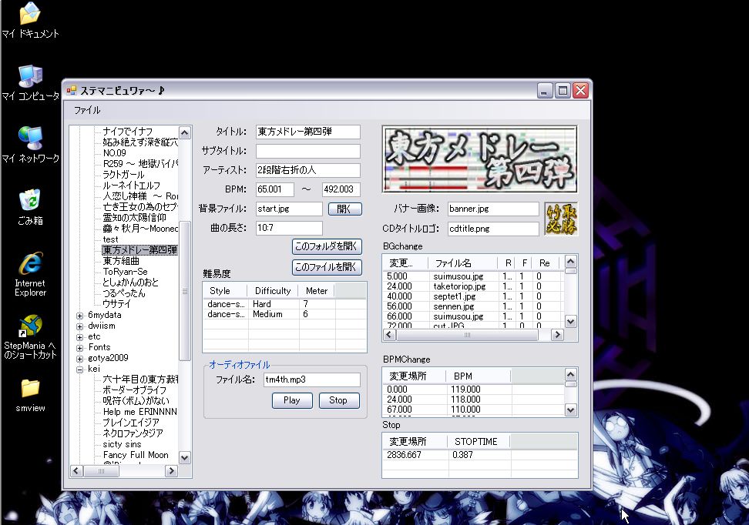Select Help me ERINNNN in tree
The height and width of the screenshot is (525, 749).
pyautogui.click(x=140, y=412)
